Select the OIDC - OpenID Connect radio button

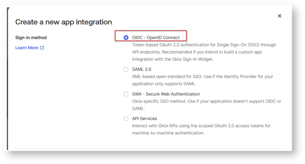pyautogui.click(x=126, y=38)
